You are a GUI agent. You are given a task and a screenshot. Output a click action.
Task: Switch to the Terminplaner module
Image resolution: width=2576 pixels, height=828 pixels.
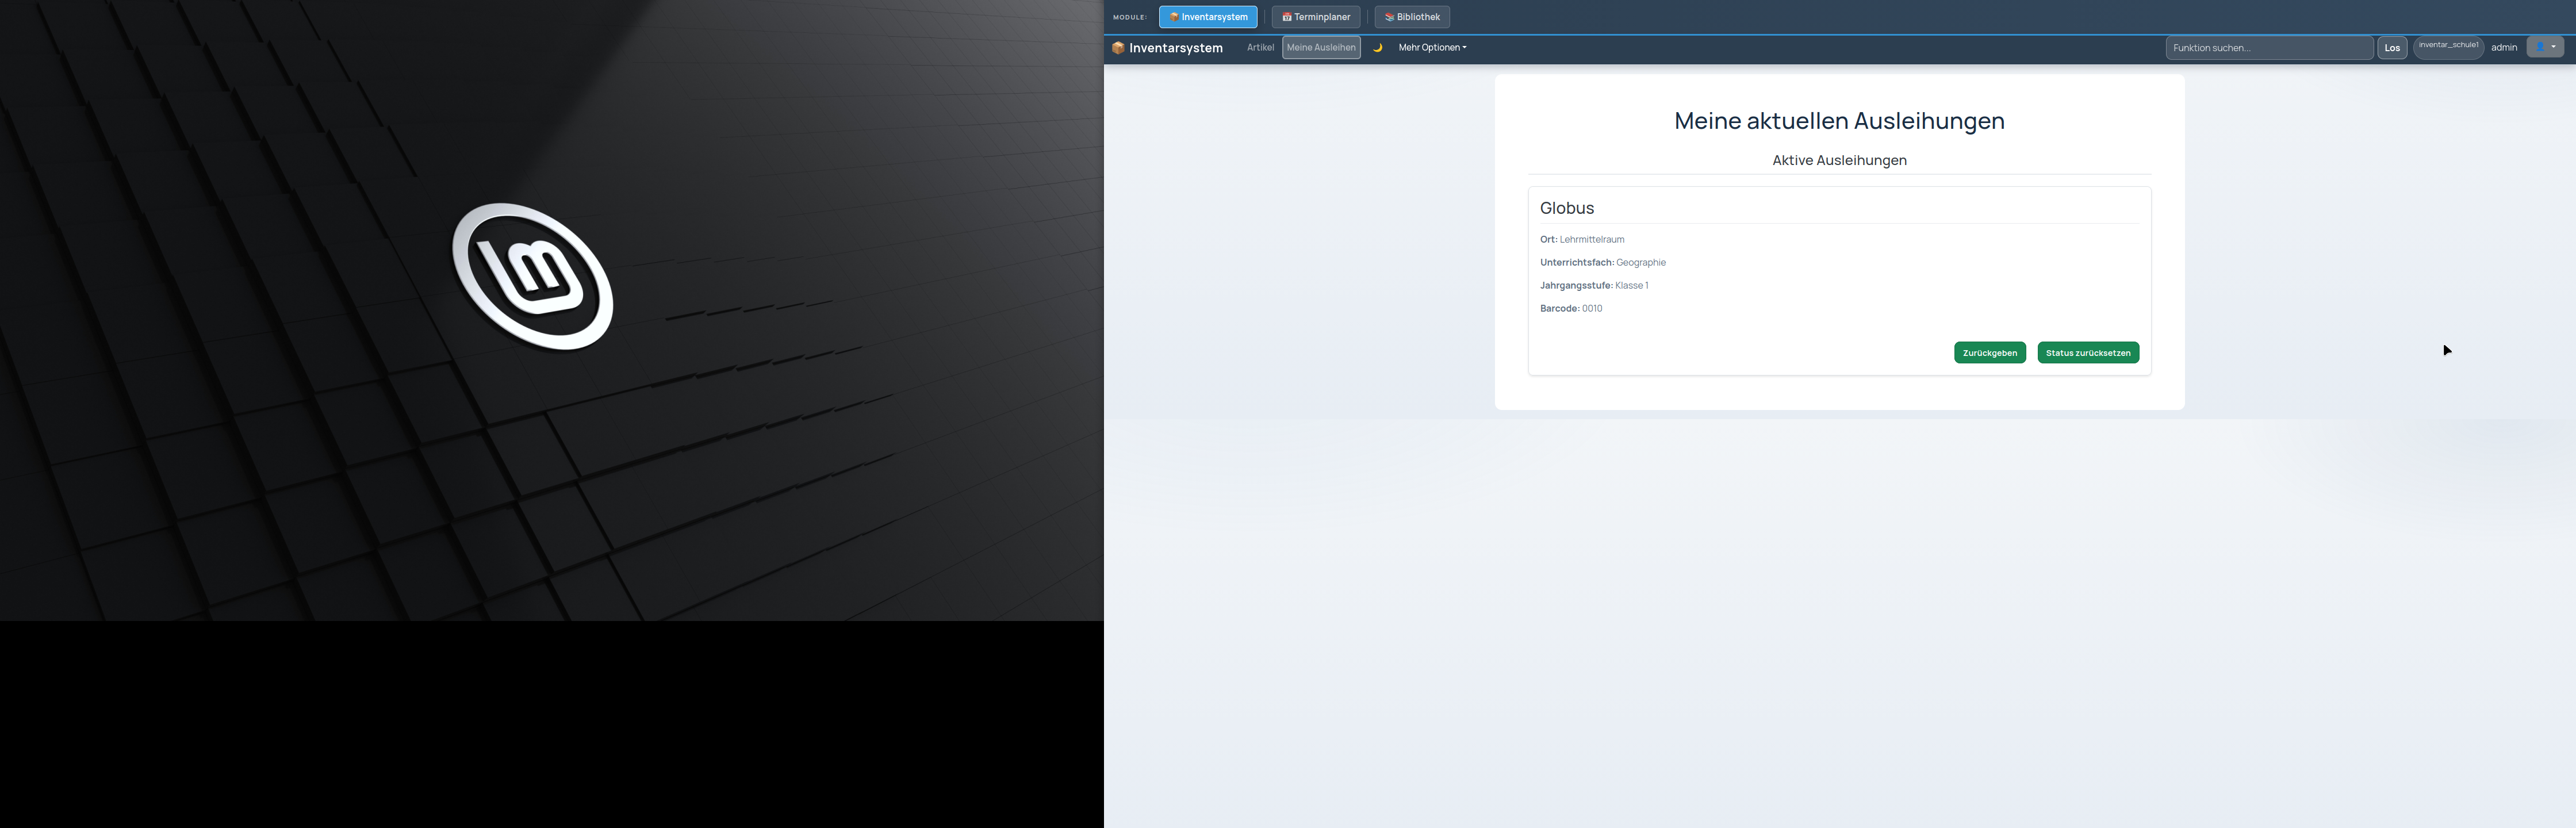(x=1315, y=17)
